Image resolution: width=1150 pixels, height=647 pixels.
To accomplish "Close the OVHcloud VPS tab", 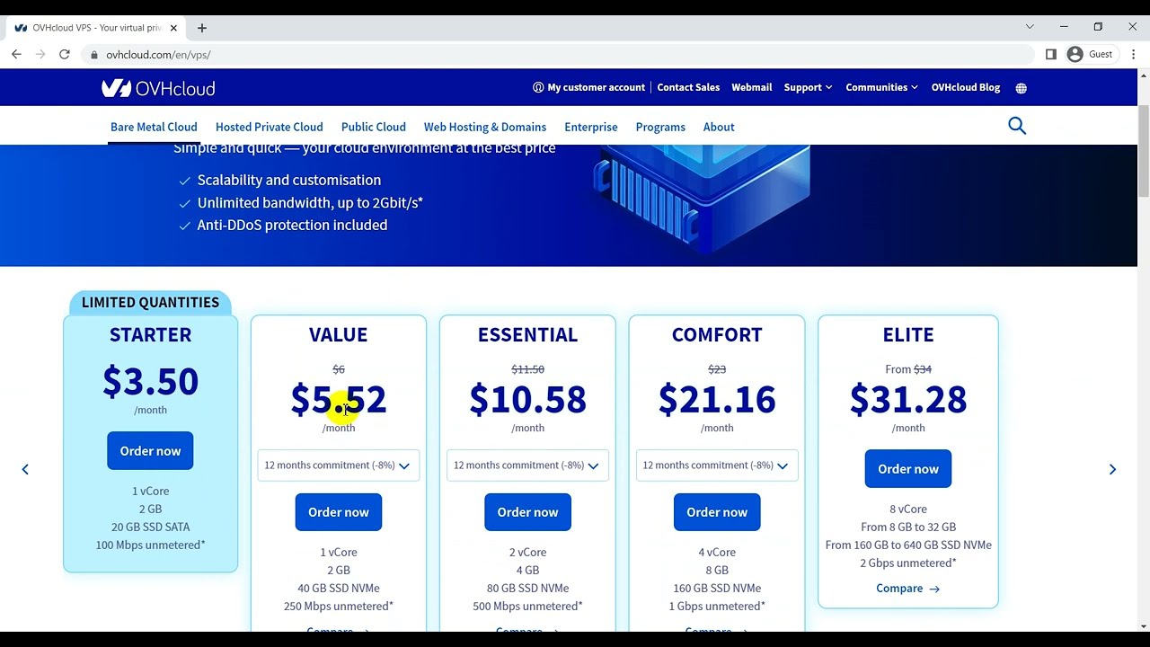I will [174, 28].
